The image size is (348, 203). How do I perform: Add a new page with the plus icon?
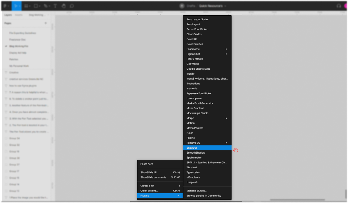click(x=46, y=23)
